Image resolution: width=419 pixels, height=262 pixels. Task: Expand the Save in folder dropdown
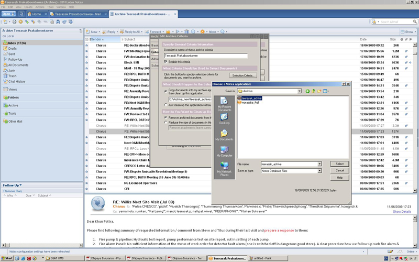(x=299, y=91)
